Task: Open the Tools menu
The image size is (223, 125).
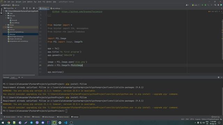Action: pyautogui.click(x=39, y=2)
